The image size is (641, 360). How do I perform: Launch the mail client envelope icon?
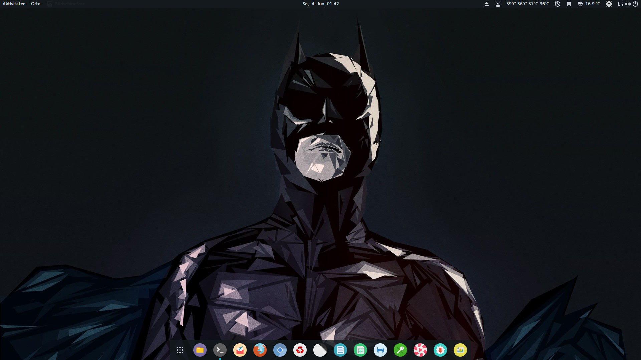click(x=240, y=350)
